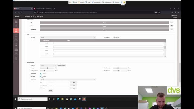
Task: Open Microsoft Store from the taskbar
Action: click(67, 99)
